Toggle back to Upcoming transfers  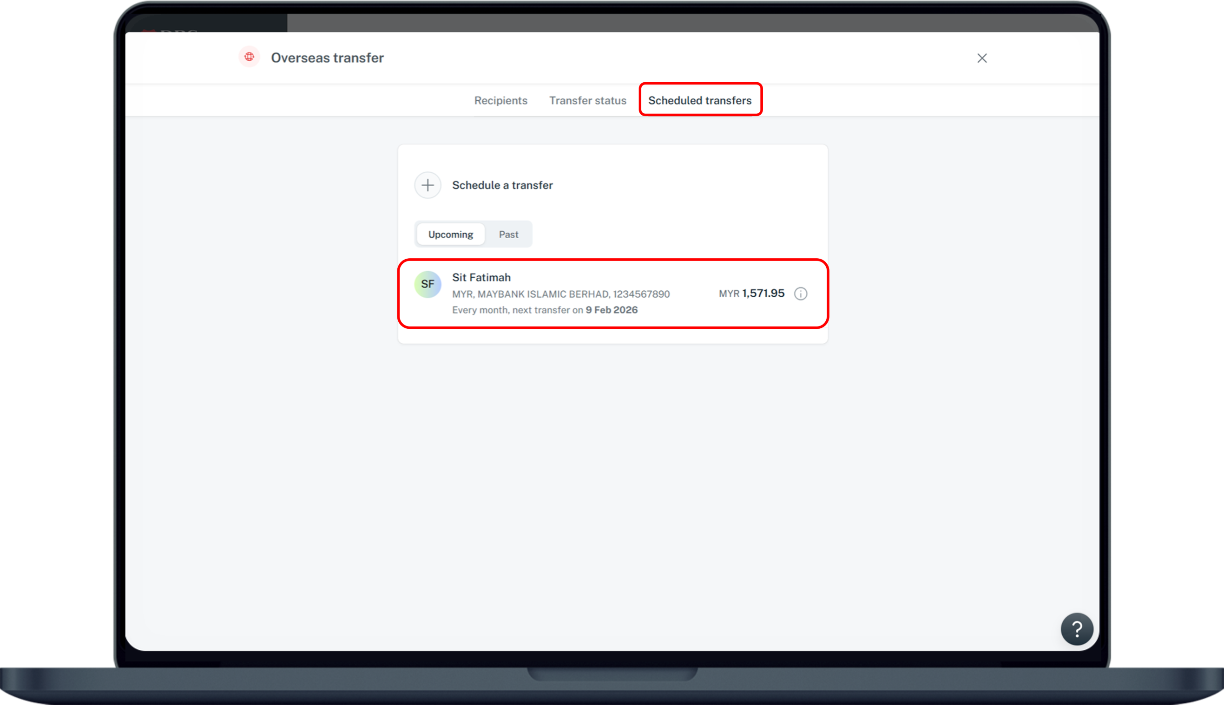[450, 234]
